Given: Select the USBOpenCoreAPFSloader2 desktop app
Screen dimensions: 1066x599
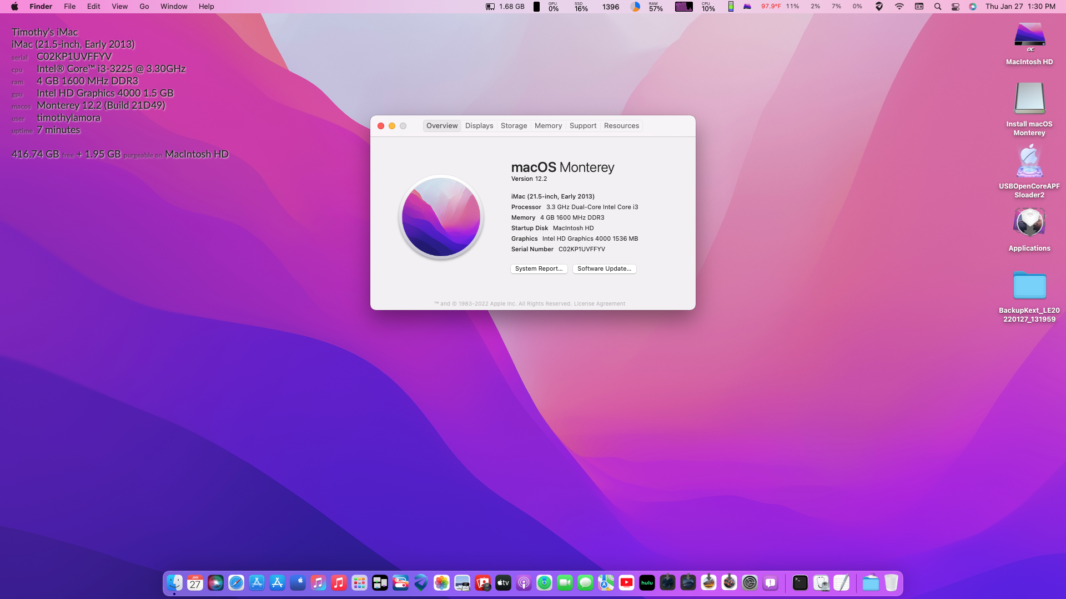Looking at the screenshot, I should 1029,171.
